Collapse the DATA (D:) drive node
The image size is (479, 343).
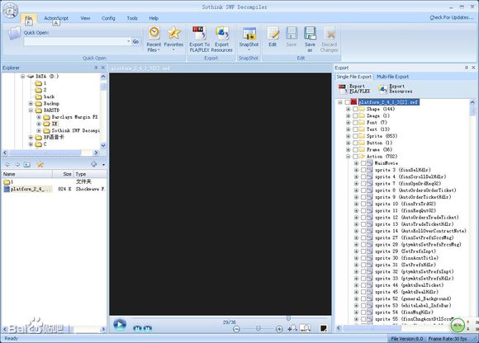(22, 76)
